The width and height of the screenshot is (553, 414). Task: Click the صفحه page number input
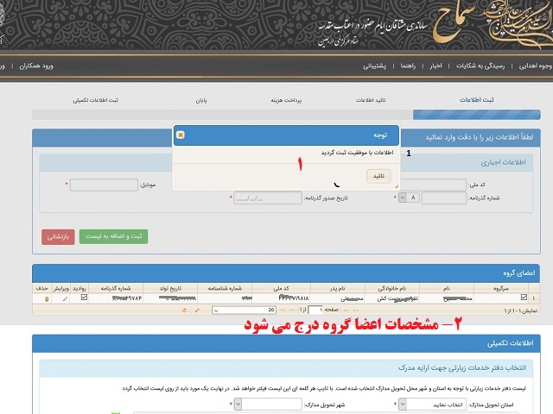315,310
